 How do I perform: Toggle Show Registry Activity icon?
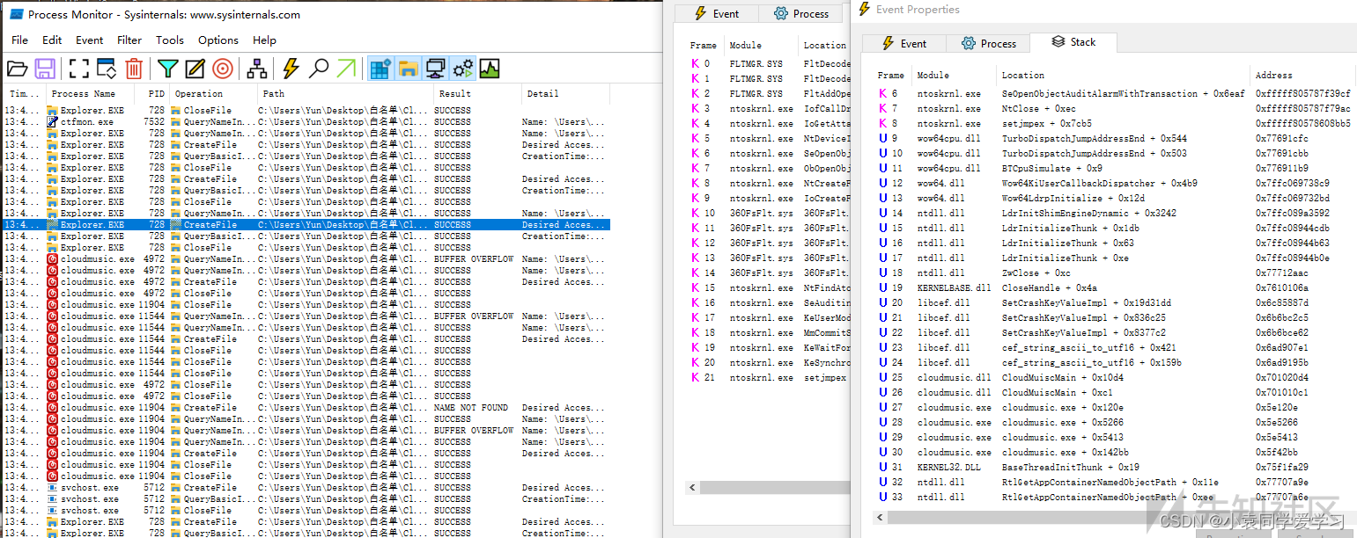[380, 68]
